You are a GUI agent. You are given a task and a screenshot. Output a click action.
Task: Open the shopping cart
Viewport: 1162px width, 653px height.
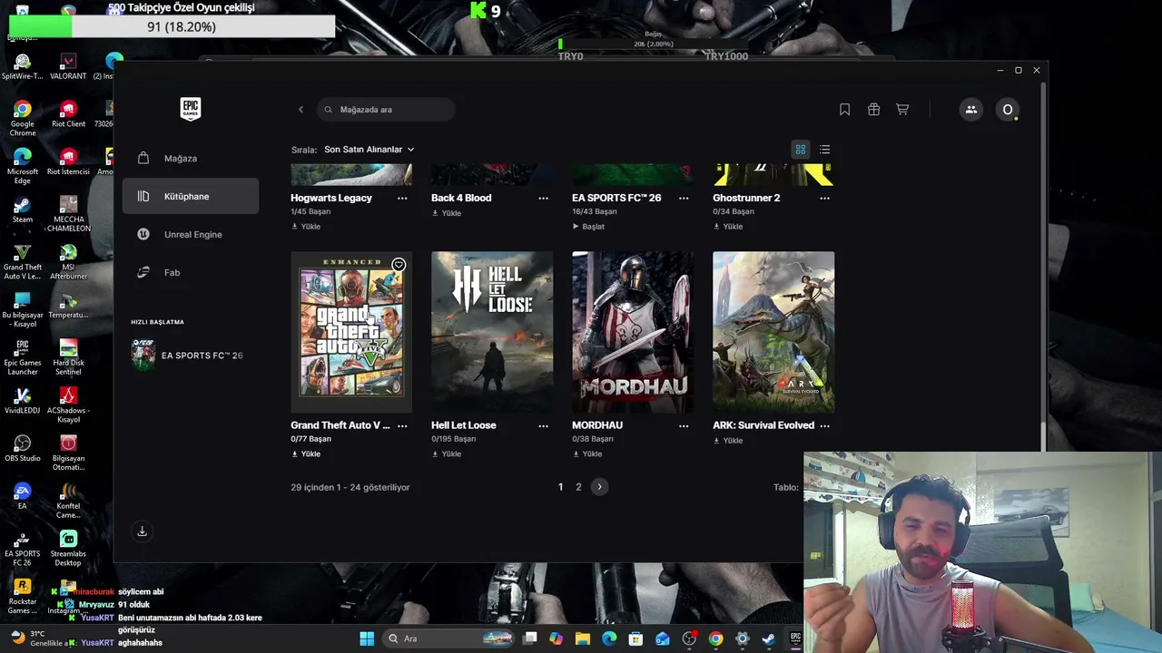(902, 110)
